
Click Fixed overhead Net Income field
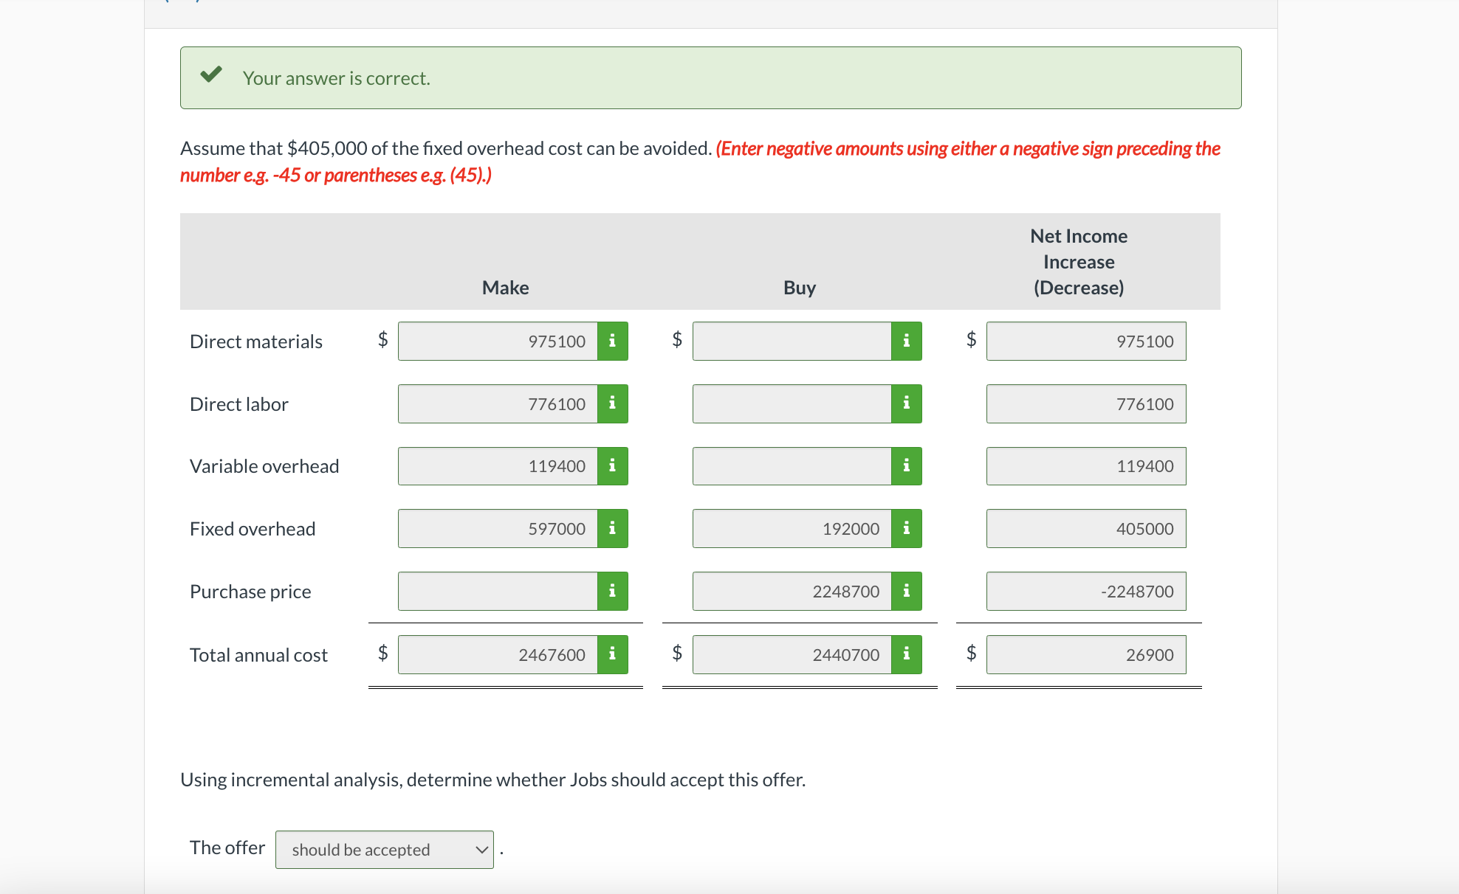click(x=1085, y=528)
